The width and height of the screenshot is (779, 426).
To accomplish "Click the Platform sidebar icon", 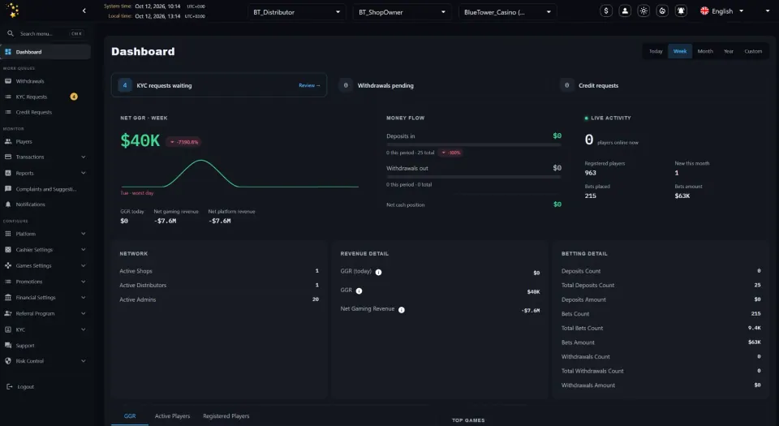I will [x=8, y=234].
